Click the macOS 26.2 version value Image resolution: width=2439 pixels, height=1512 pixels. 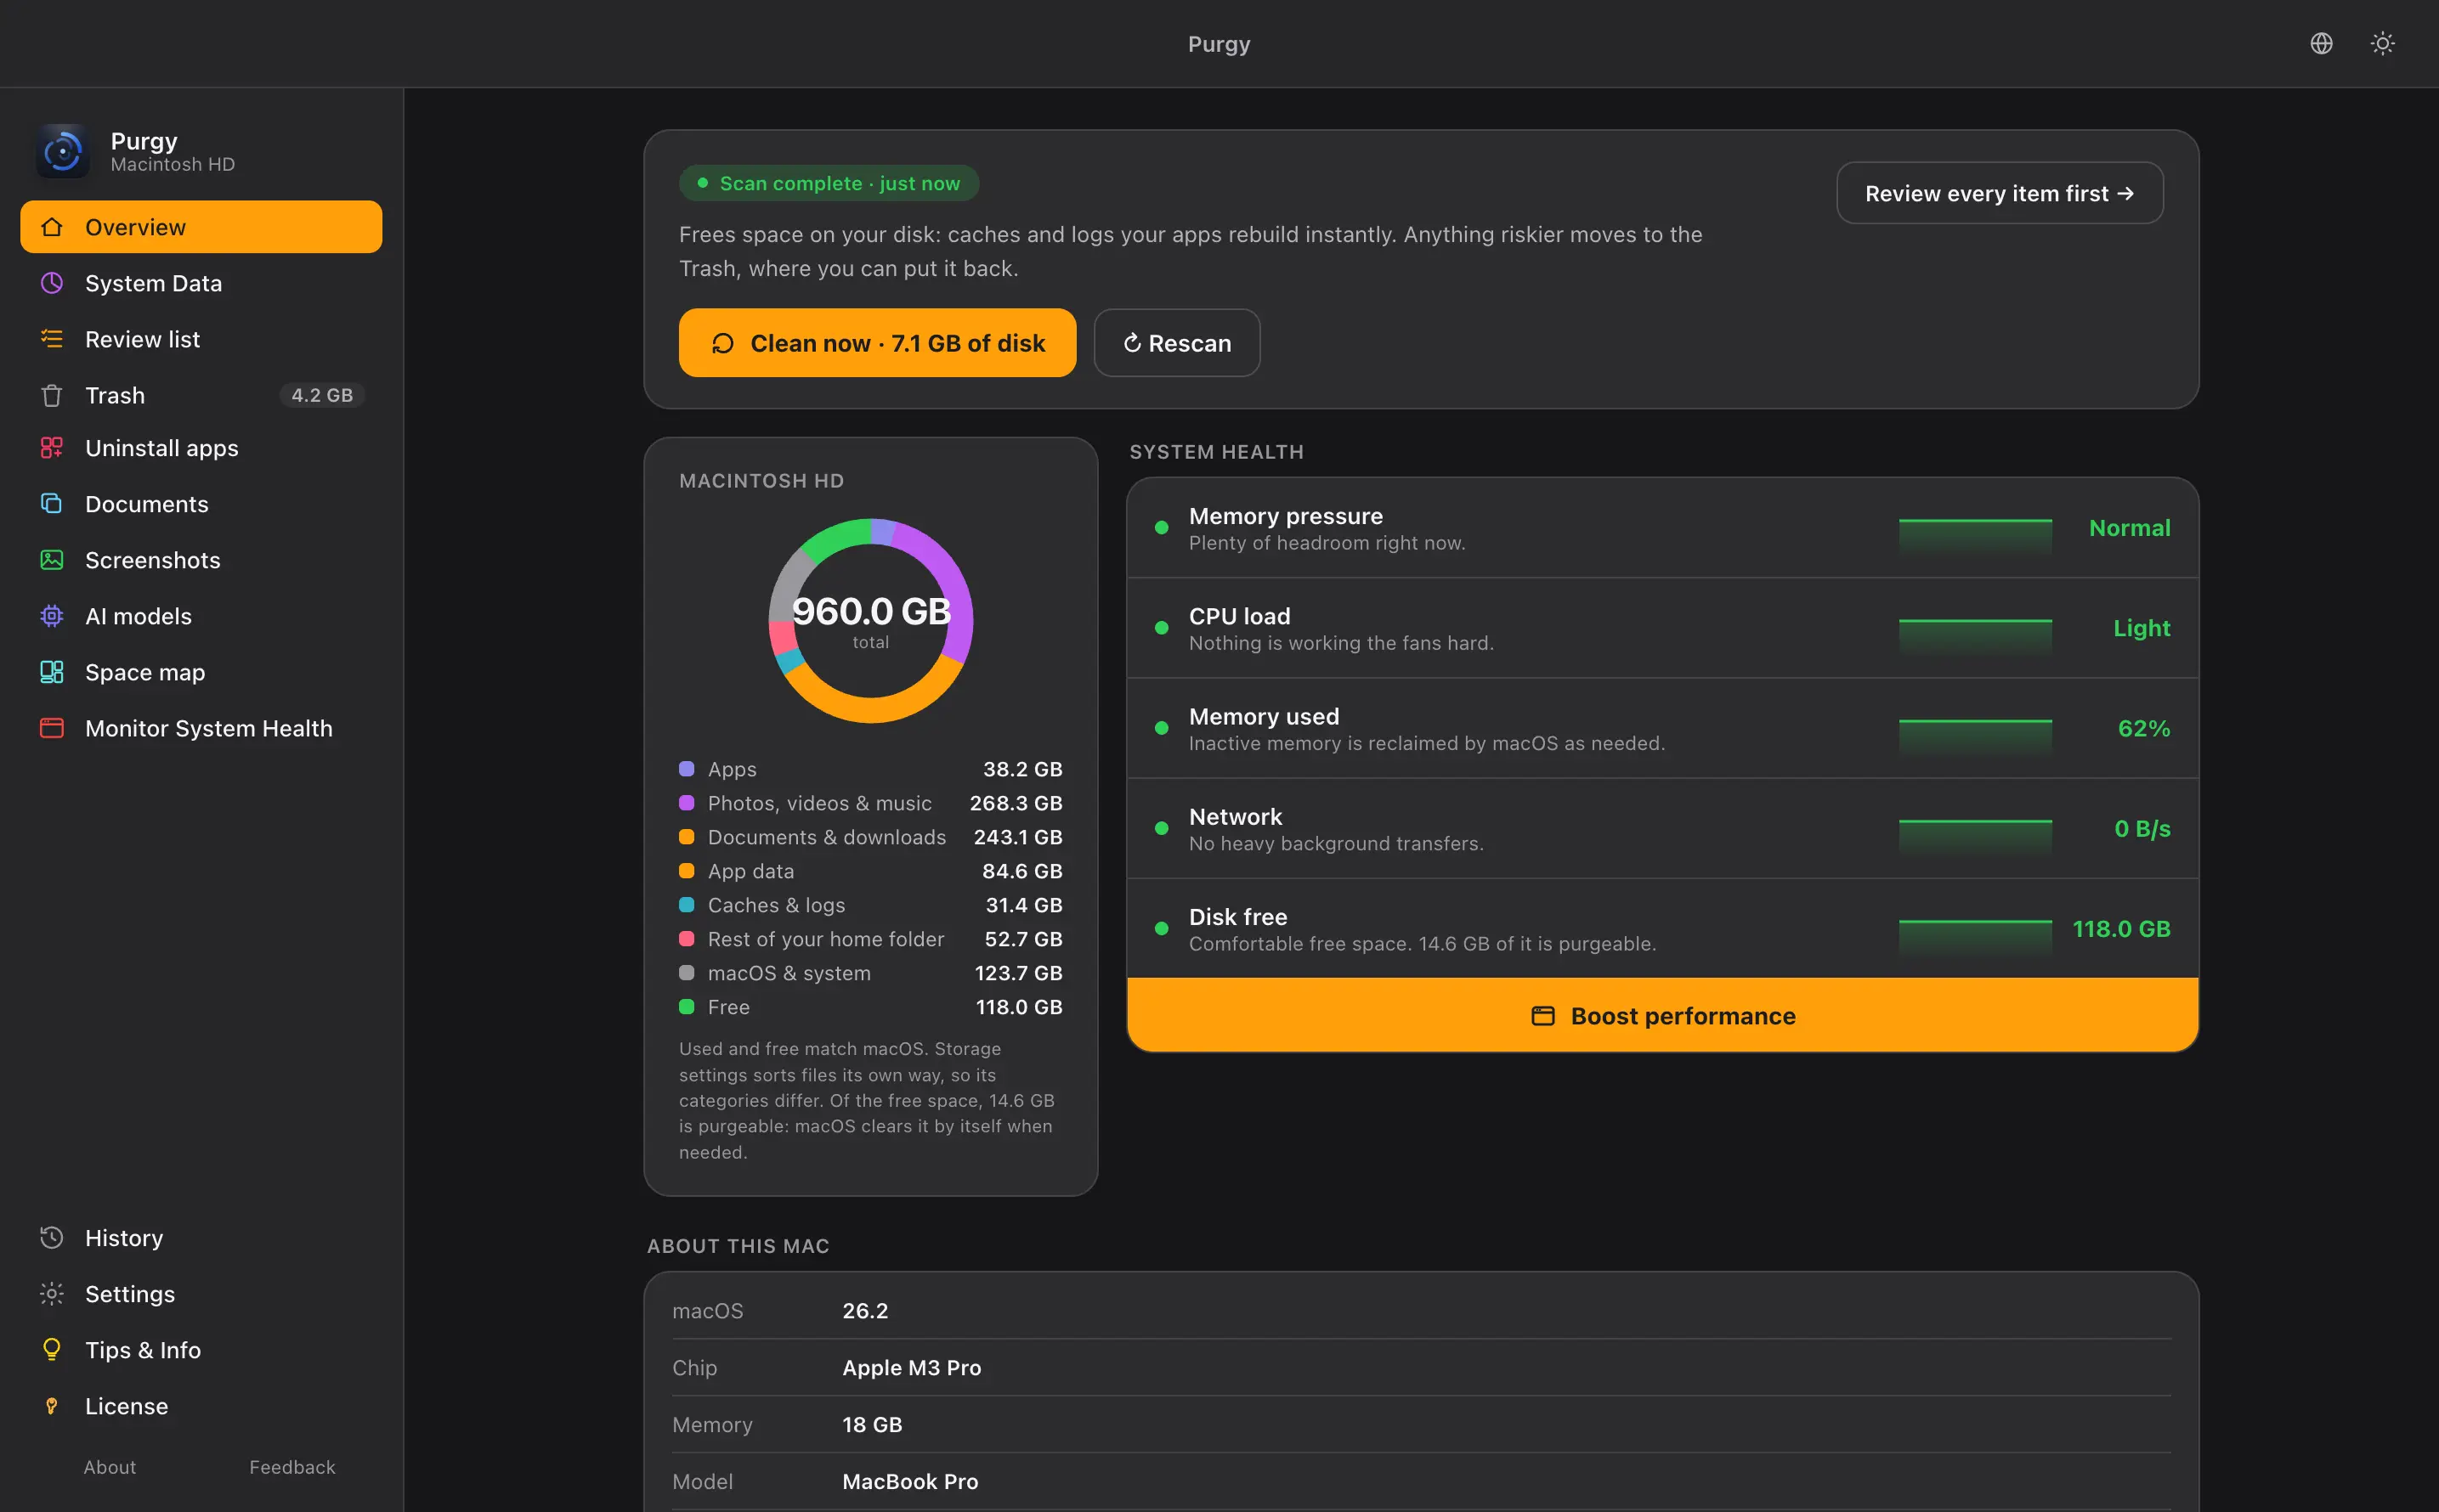point(865,1310)
